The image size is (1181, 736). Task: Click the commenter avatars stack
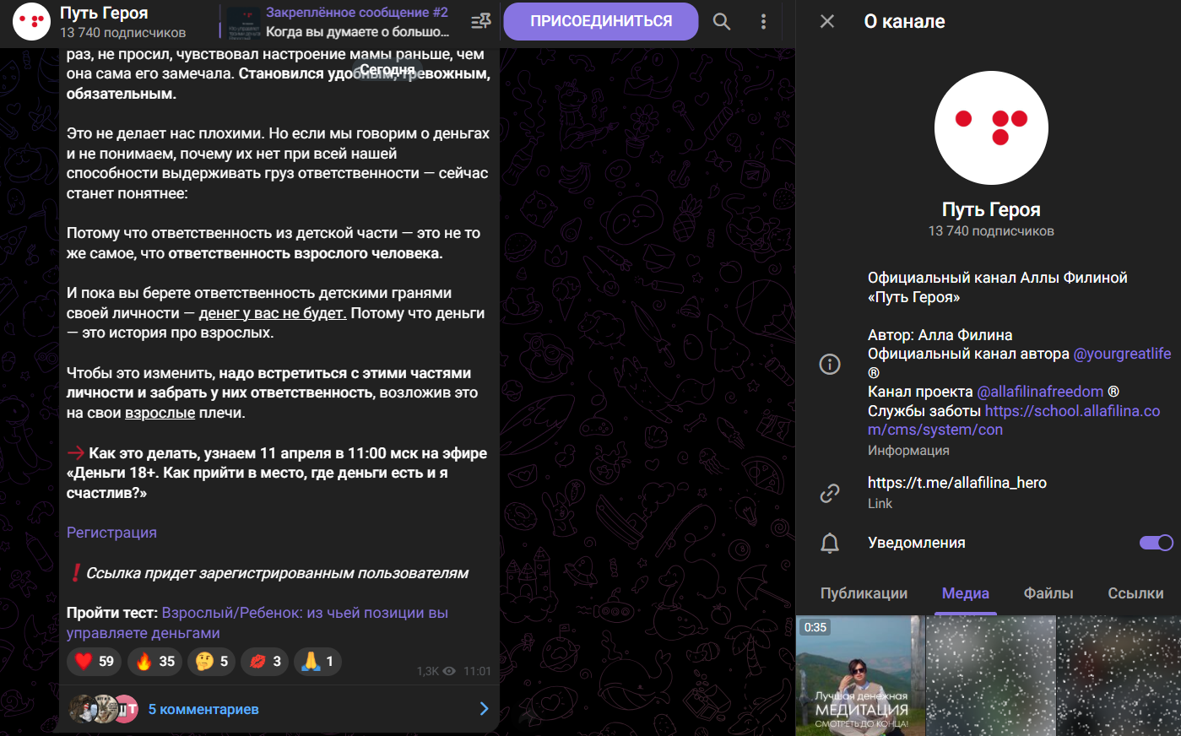click(103, 709)
